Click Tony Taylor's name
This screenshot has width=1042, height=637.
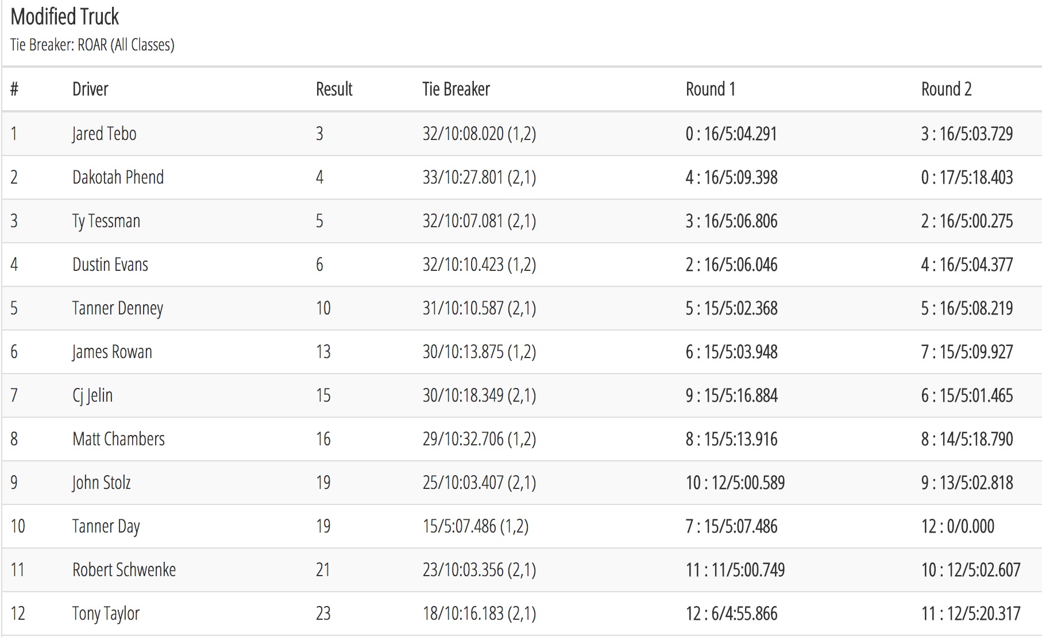106,613
